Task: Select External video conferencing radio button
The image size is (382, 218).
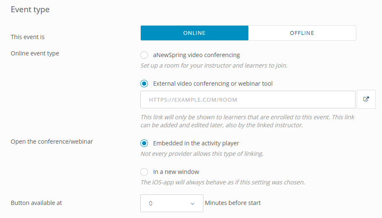Action: click(144, 84)
